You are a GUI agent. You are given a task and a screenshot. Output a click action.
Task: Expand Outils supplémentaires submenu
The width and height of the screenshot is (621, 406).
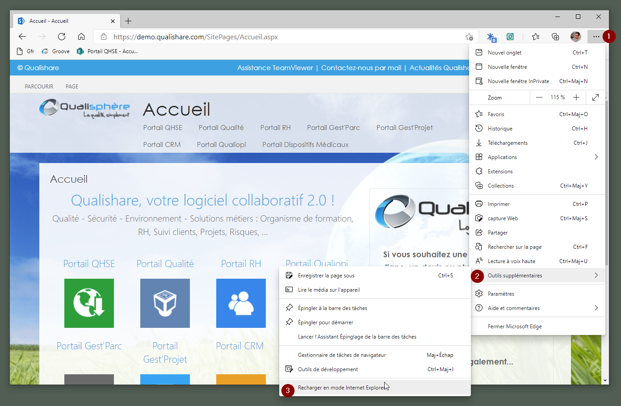pyautogui.click(x=537, y=276)
